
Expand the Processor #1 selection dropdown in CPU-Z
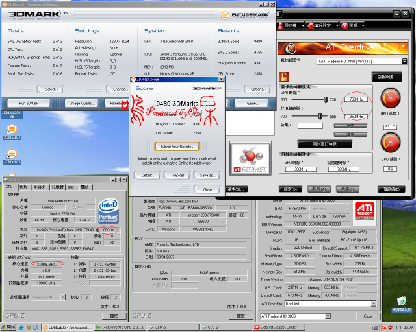click(x=62, y=298)
